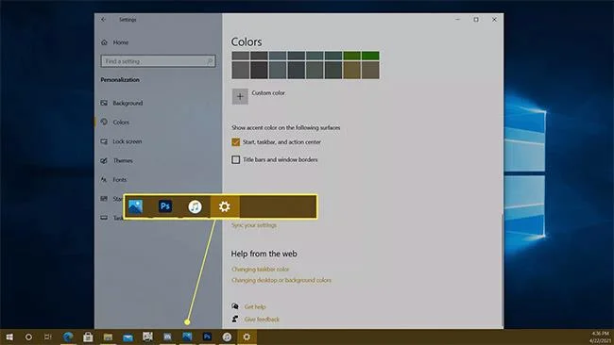Screen dimensions: 614x345
Task: Check Start, taskbar, and action center
Action: 236,141
